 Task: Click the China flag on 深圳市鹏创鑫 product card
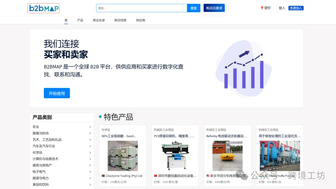coord(156,176)
